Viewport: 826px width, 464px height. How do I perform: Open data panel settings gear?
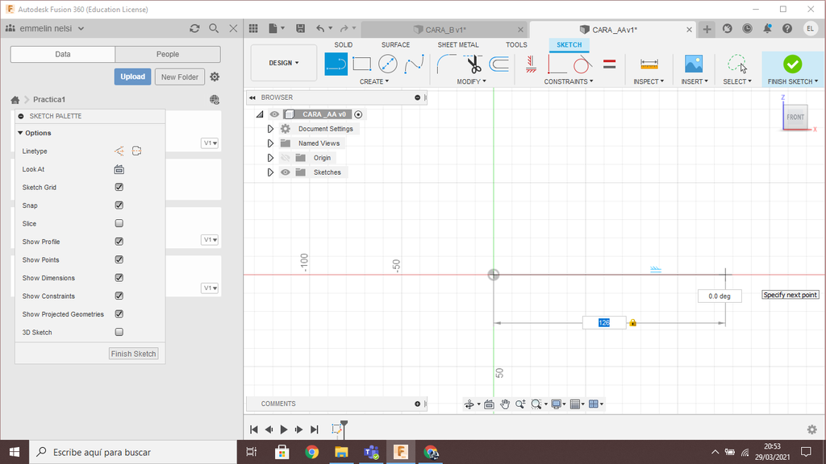pyautogui.click(x=215, y=77)
